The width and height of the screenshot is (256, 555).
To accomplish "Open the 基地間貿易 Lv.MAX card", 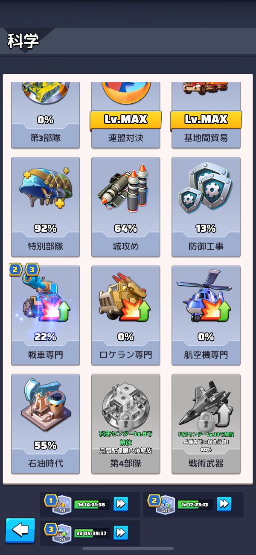I will [x=206, y=115].
